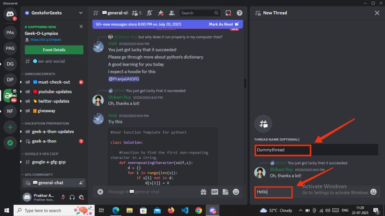Open the geek-a-thon-updates channel
Viewport: 385px width, 216px height.
coord(54,132)
